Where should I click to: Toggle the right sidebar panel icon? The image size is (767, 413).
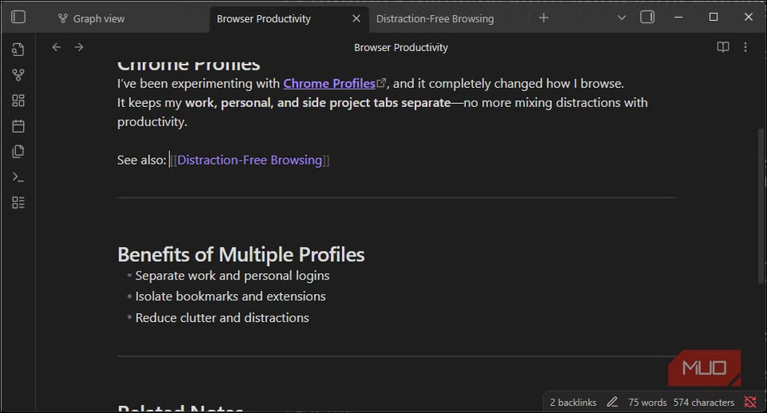tap(648, 18)
